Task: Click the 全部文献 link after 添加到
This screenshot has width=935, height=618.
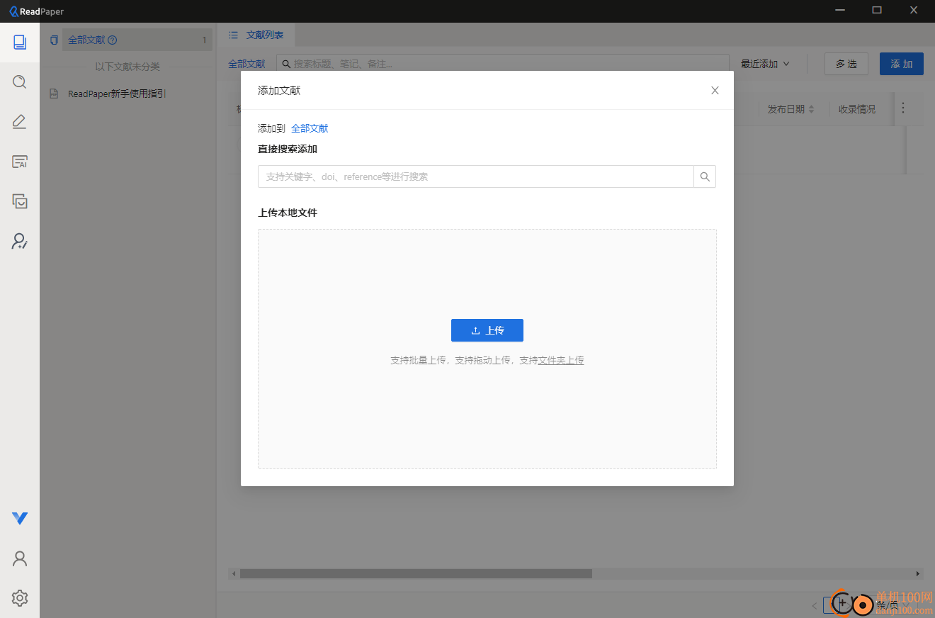Action: click(x=310, y=128)
